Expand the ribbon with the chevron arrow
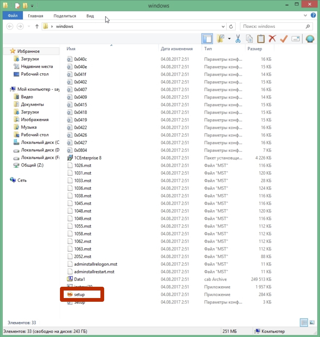 pyautogui.click(x=305, y=15)
